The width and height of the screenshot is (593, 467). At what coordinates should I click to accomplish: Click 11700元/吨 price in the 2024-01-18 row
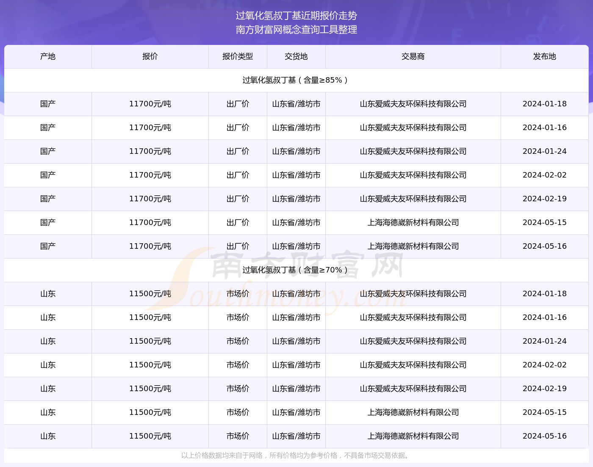150,104
